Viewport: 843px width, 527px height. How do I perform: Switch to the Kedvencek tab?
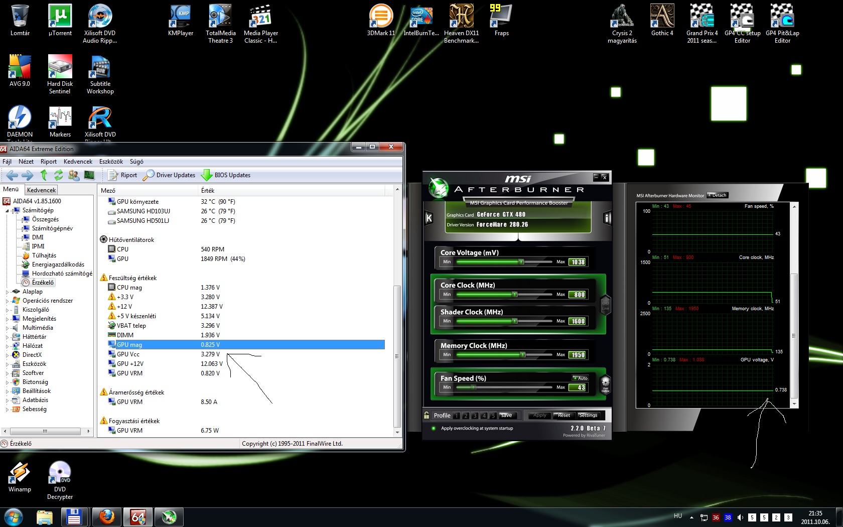coord(42,190)
